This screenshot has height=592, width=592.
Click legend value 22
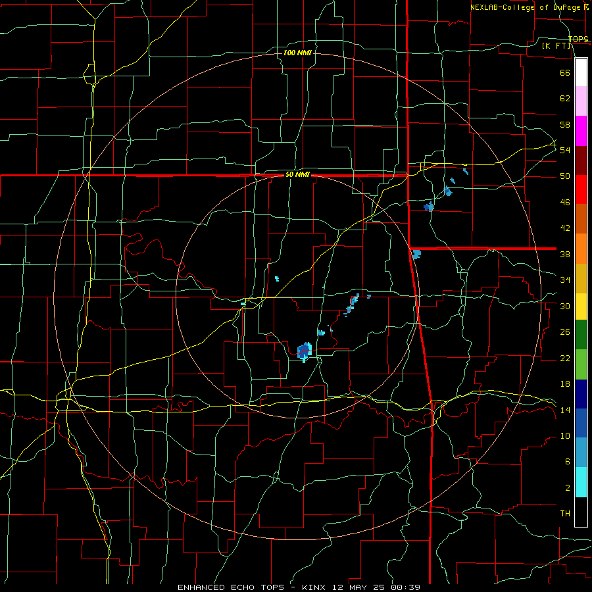[x=565, y=358]
